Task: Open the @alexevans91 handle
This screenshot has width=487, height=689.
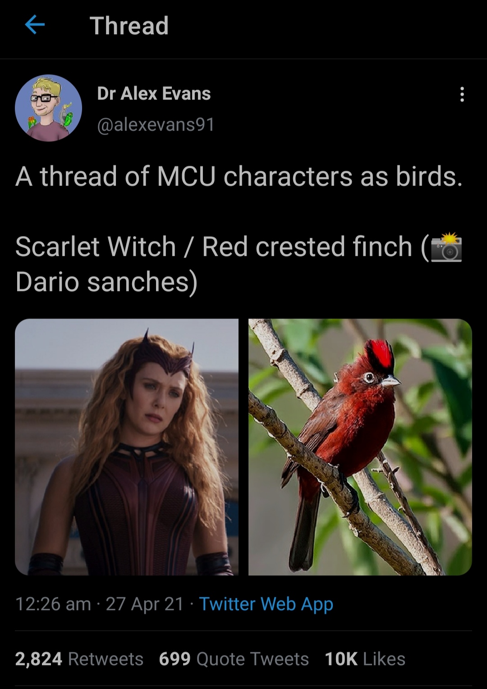Action: (x=156, y=124)
